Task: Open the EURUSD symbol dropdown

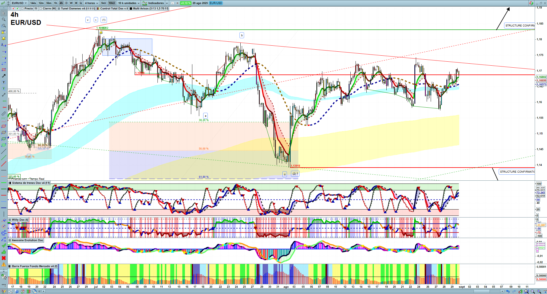Action: pos(19,3)
